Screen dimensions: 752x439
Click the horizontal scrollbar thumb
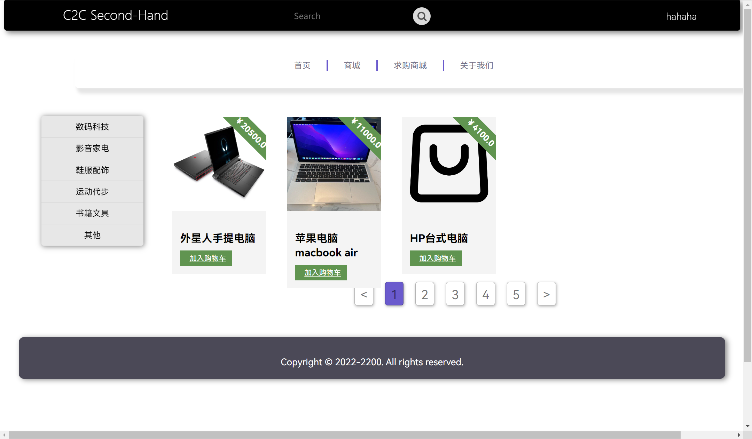coord(345,435)
